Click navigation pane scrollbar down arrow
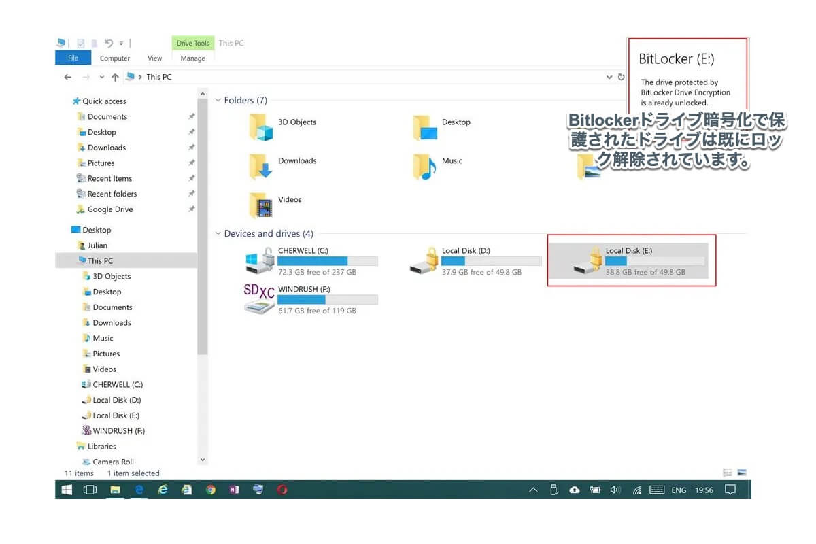The width and height of the screenshot is (816, 544). pyautogui.click(x=202, y=460)
